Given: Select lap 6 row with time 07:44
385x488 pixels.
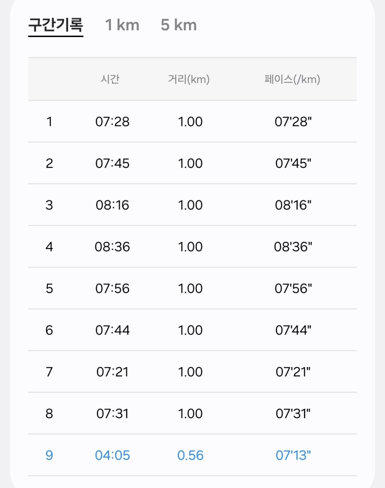Looking at the screenshot, I should [x=192, y=330].
